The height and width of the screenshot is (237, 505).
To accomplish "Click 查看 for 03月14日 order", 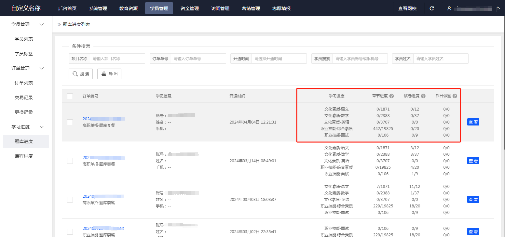I will (473, 161).
